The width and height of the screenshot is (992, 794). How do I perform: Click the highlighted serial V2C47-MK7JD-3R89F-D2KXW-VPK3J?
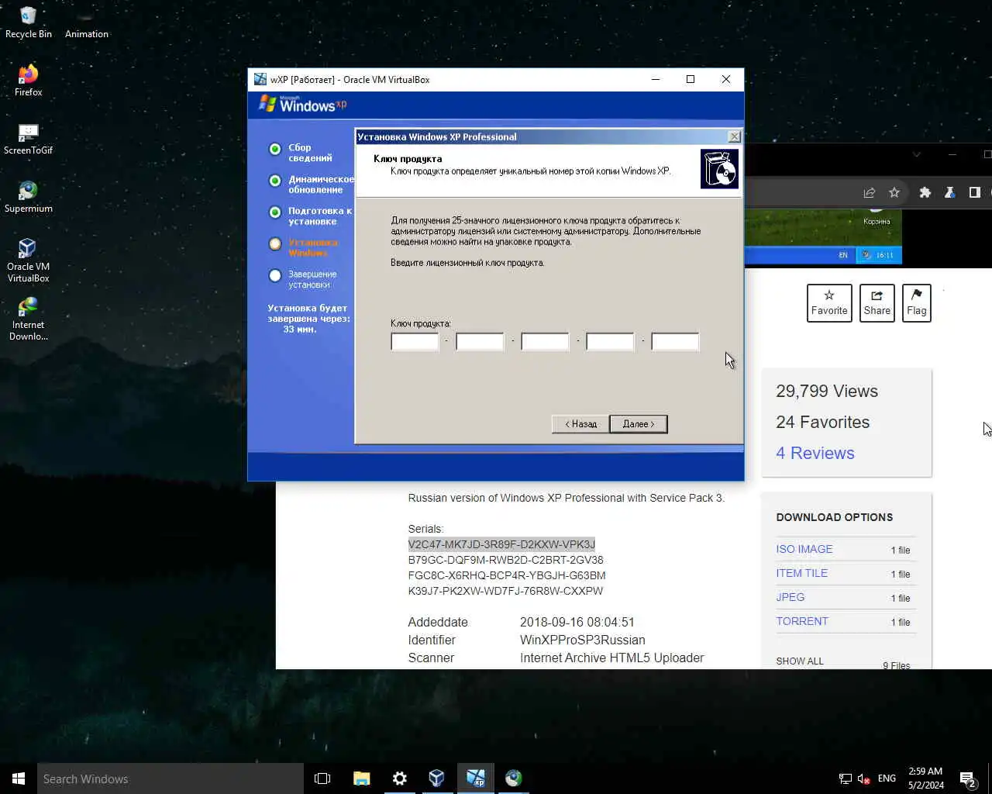[x=501, y=544]
